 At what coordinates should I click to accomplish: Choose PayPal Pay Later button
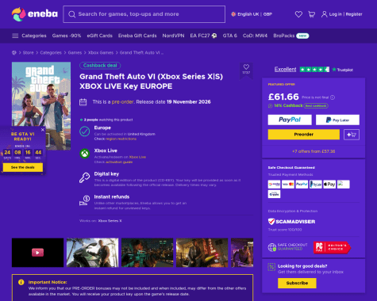pos(337,120)
